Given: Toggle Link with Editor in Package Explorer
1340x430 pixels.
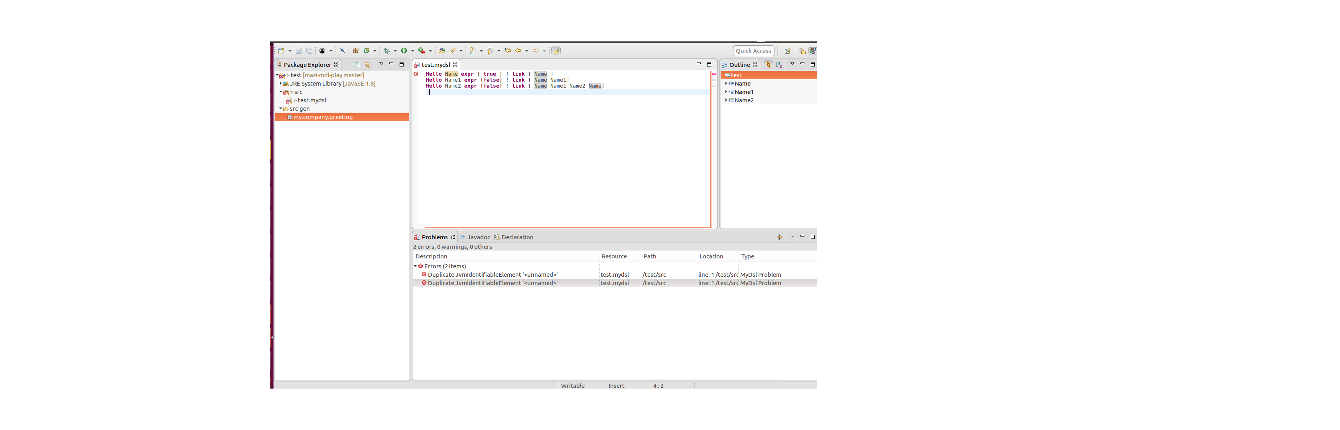Looking at the screenshot, I should (368, 65).
